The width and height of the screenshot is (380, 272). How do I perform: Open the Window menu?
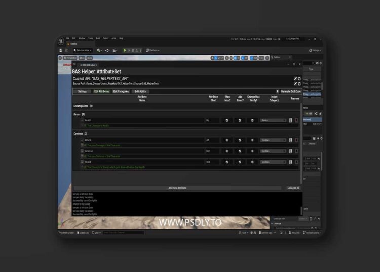pos(82,38)
